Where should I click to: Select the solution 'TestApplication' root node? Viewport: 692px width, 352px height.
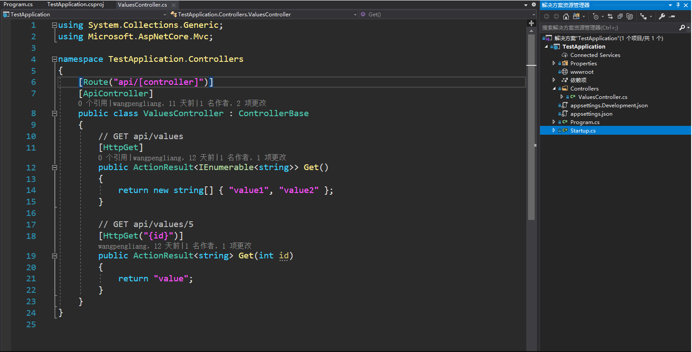pyautogui.click(x=609, y=38)
